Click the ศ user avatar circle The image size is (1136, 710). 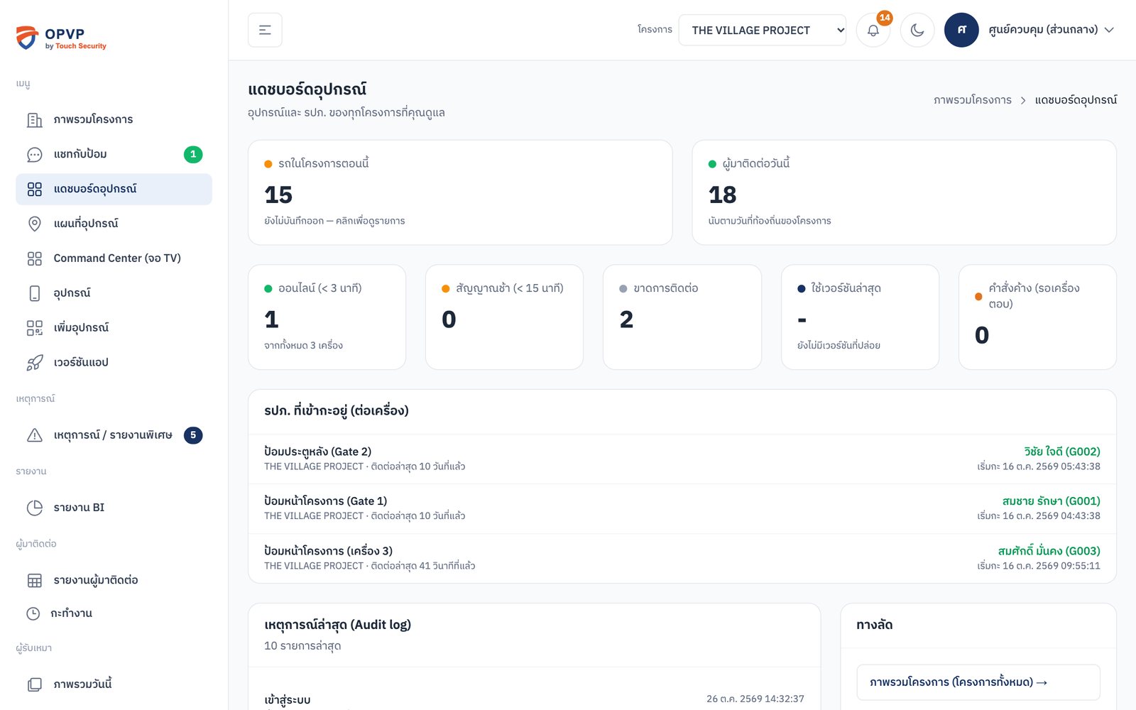coord(961,30)
